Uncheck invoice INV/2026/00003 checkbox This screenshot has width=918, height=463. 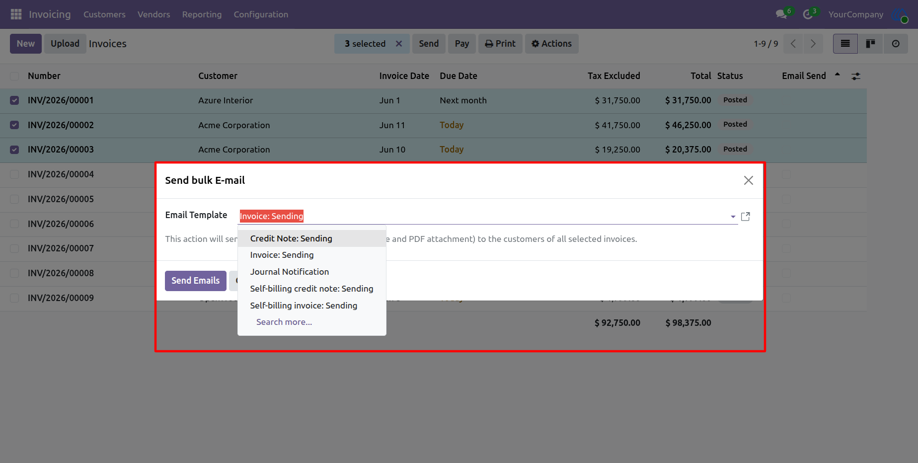coord(14,150)
